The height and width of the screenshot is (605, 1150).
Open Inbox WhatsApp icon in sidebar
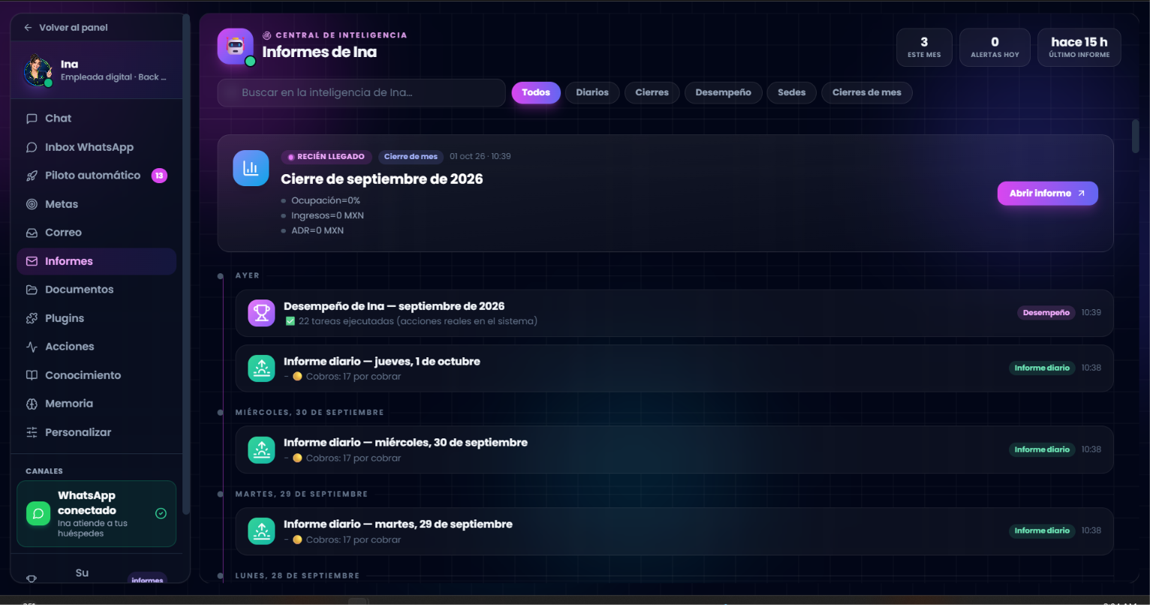click(x=32, y=147)
